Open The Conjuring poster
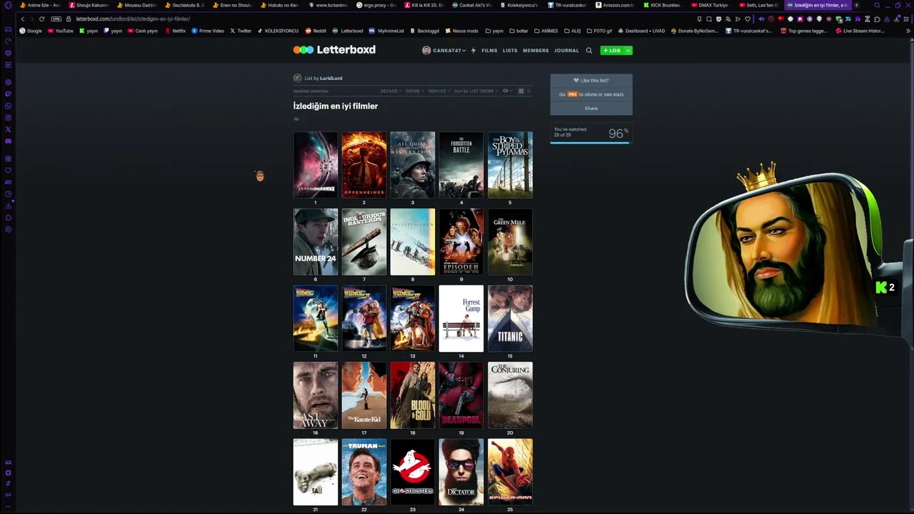914x514 pixels. [510, 395]
